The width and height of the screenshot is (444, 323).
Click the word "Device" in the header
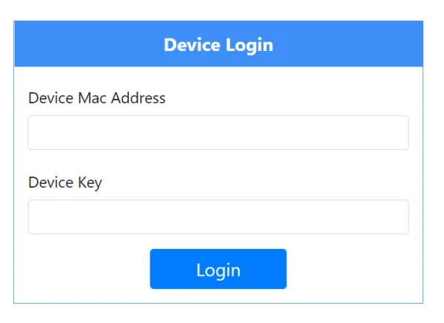[x=191, y=45]
